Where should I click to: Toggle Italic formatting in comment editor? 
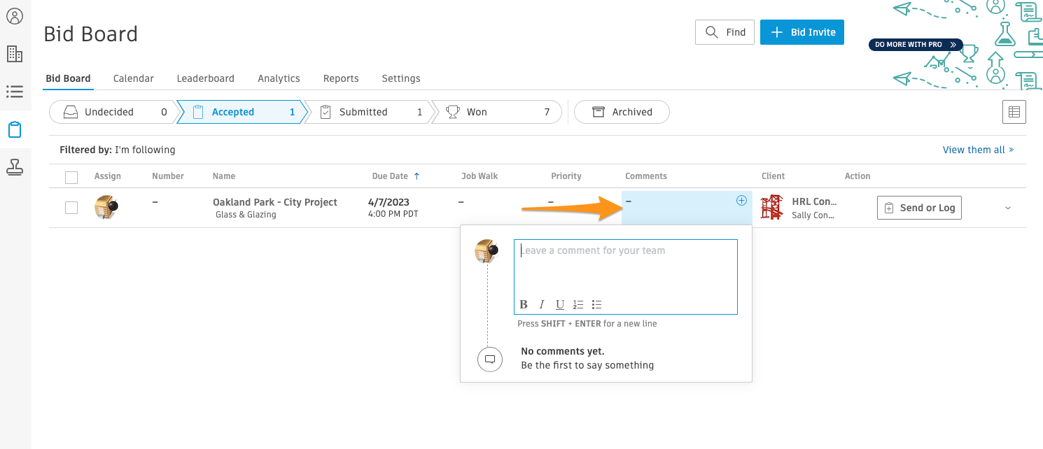542,304
